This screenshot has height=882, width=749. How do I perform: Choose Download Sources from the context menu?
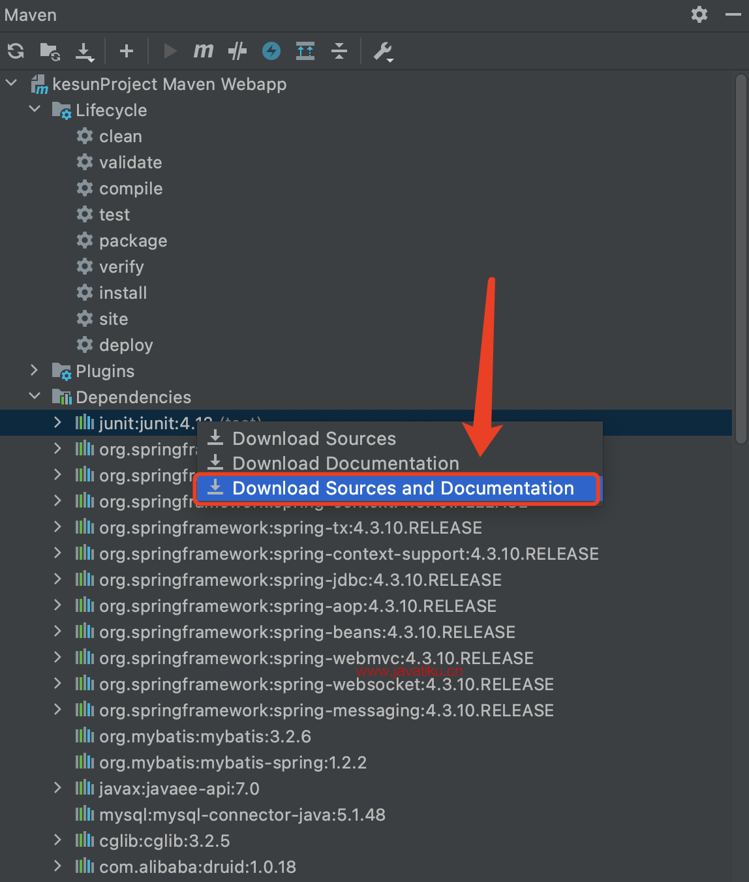[x=399, y=438]
